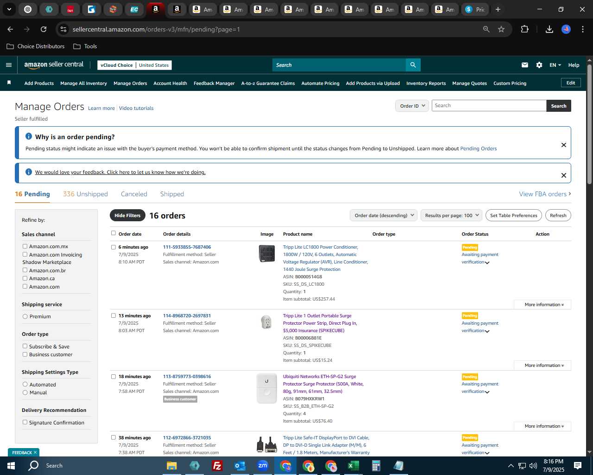Open the settings gear icon
593x475 pixels.
[539, 65]
